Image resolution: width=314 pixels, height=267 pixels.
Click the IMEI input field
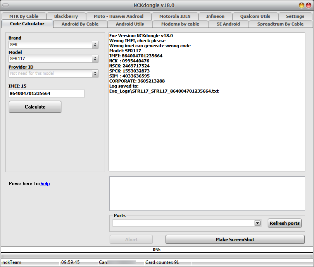(x=47, y=93)
